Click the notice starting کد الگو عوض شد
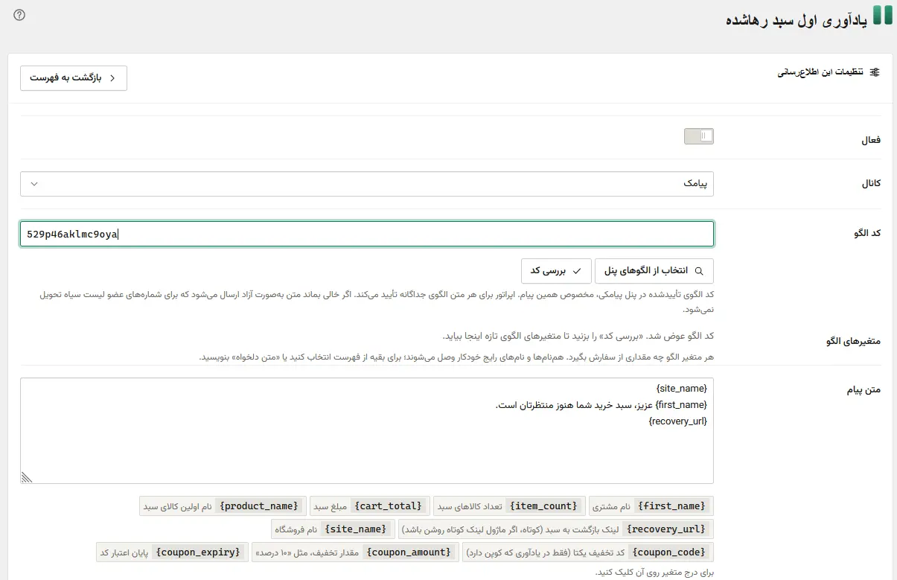This screenshot has width=897, height=580. pos(578,336)
